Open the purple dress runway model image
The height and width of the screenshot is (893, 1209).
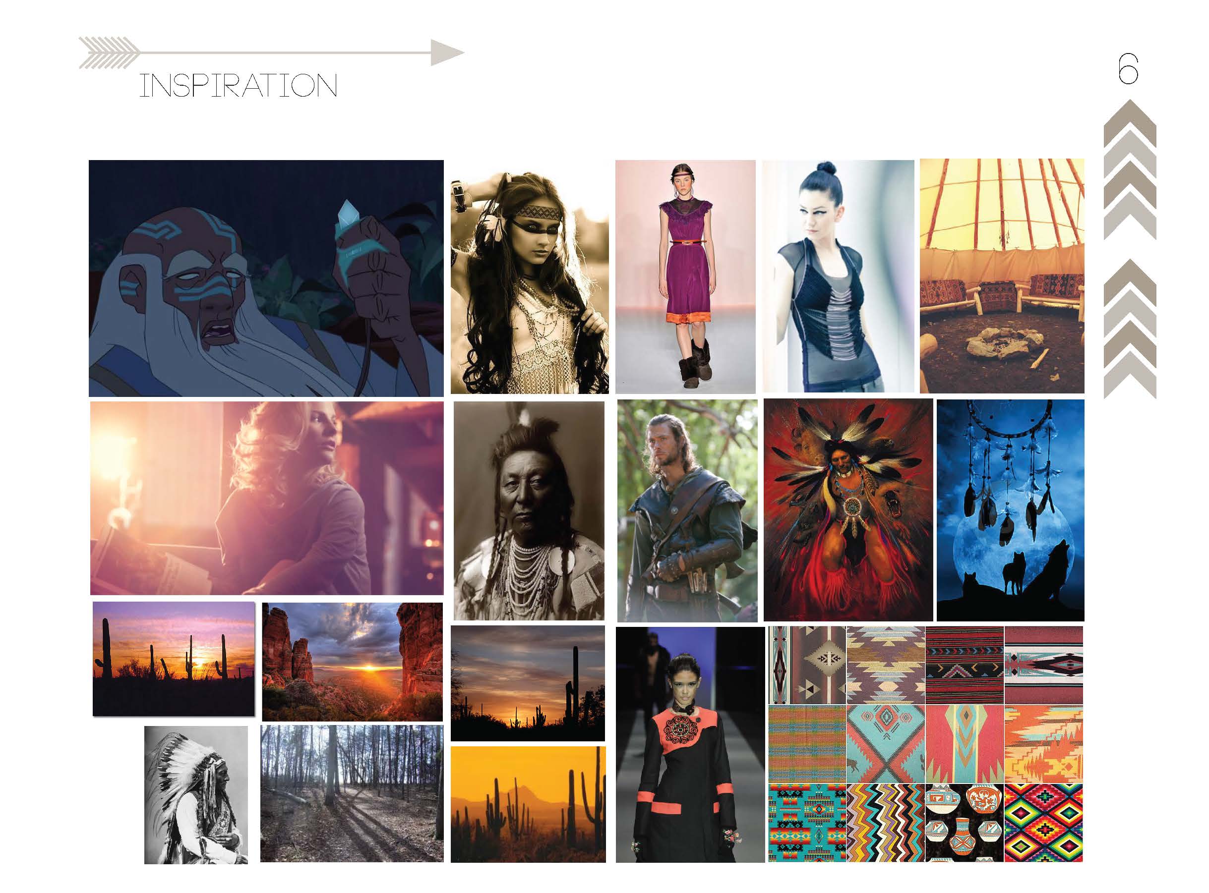point(685,277)
